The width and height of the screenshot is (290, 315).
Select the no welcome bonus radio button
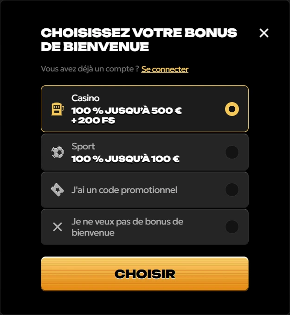point(232,227)
